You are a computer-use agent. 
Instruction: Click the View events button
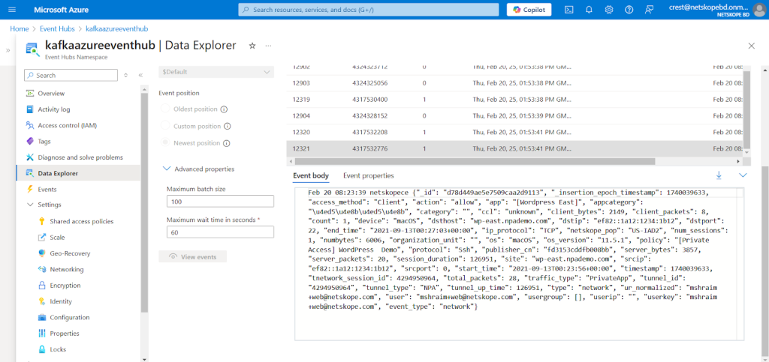coord(193,257)
